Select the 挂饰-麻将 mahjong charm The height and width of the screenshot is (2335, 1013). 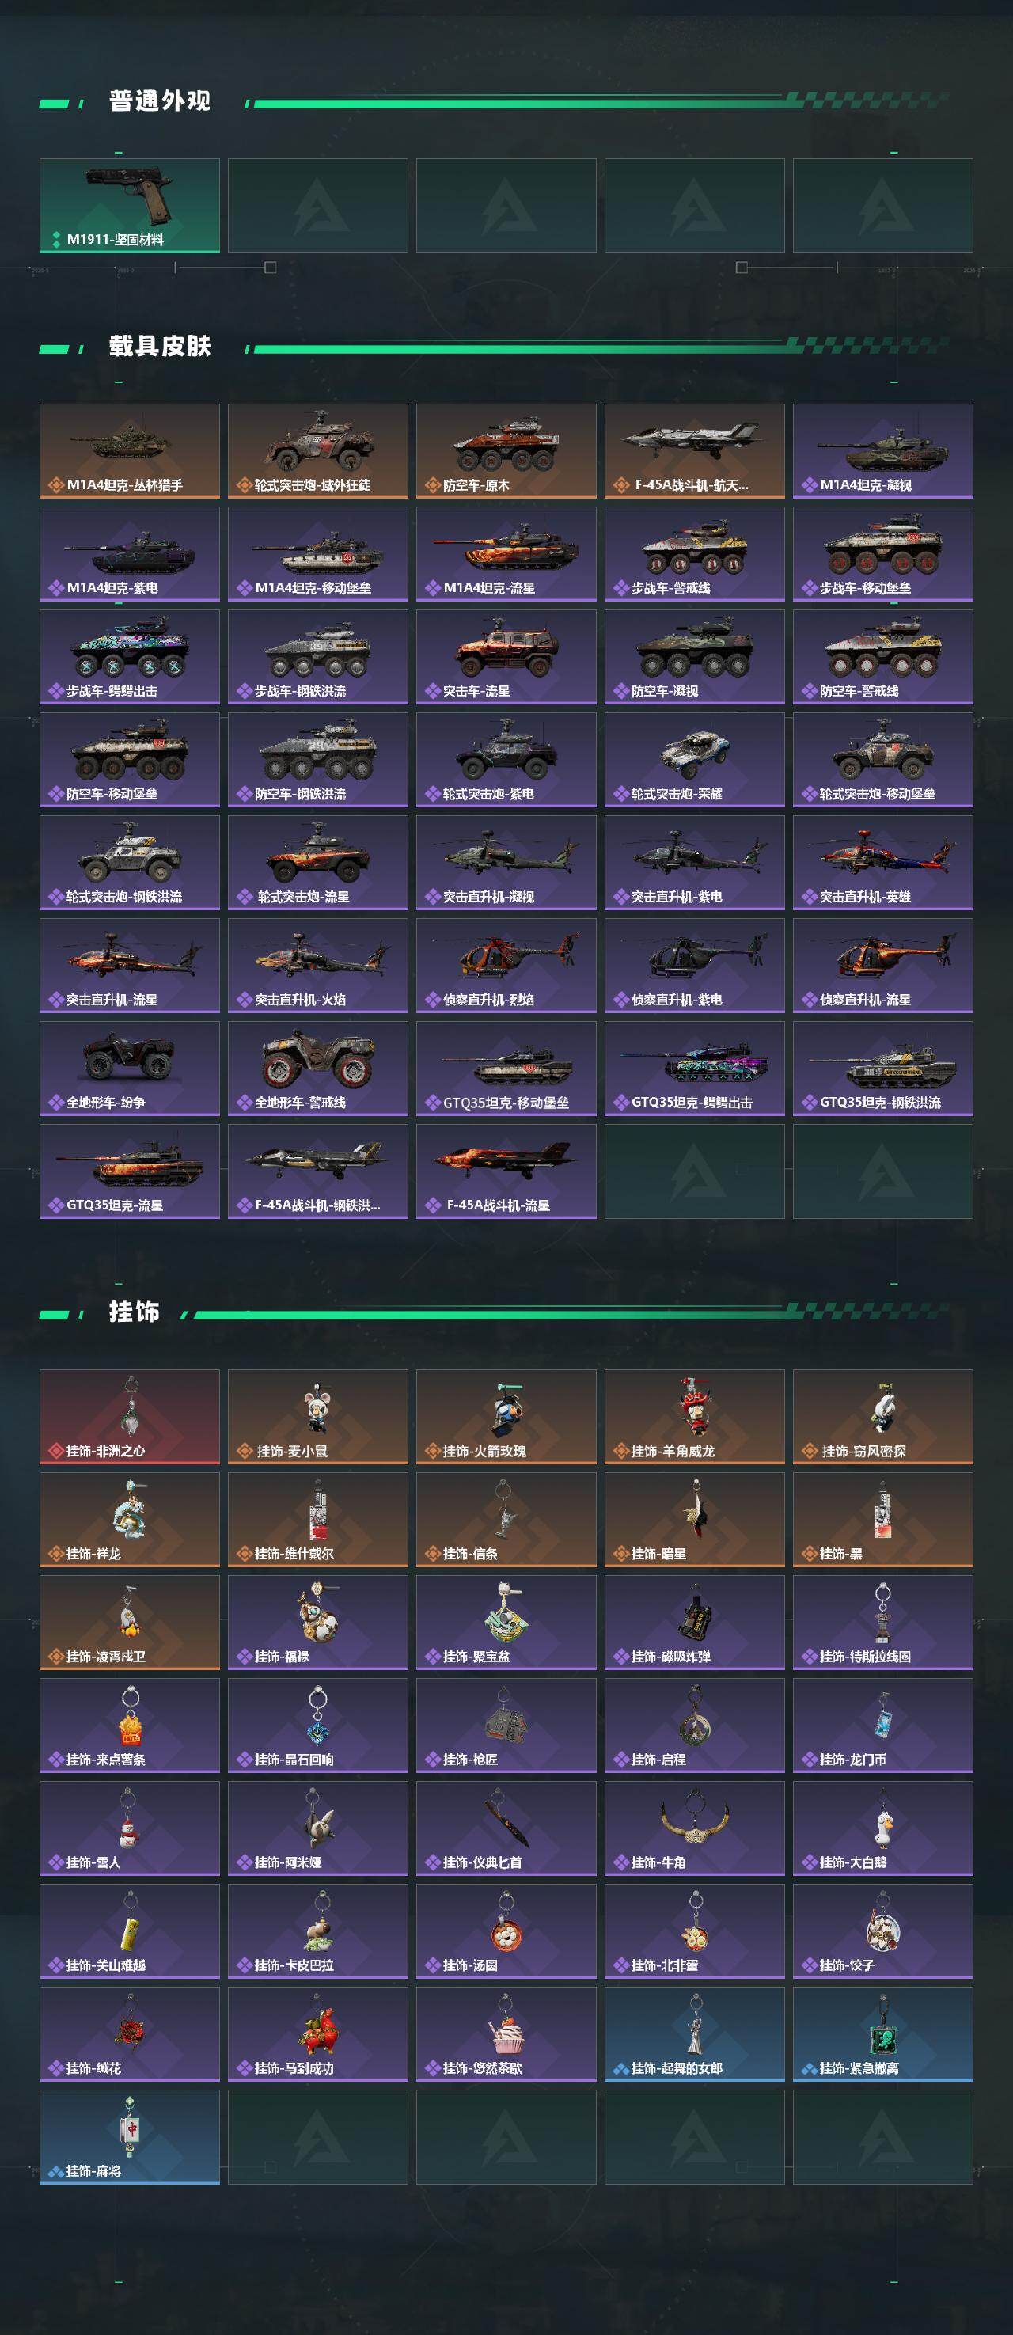[130, 2136]
